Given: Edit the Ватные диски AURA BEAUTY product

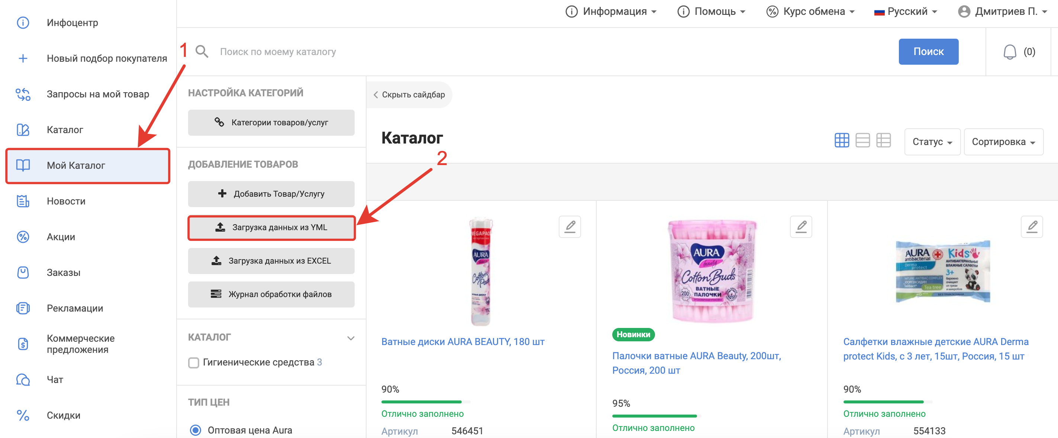Looking at the screenshot, I should [x=570, y=226].
